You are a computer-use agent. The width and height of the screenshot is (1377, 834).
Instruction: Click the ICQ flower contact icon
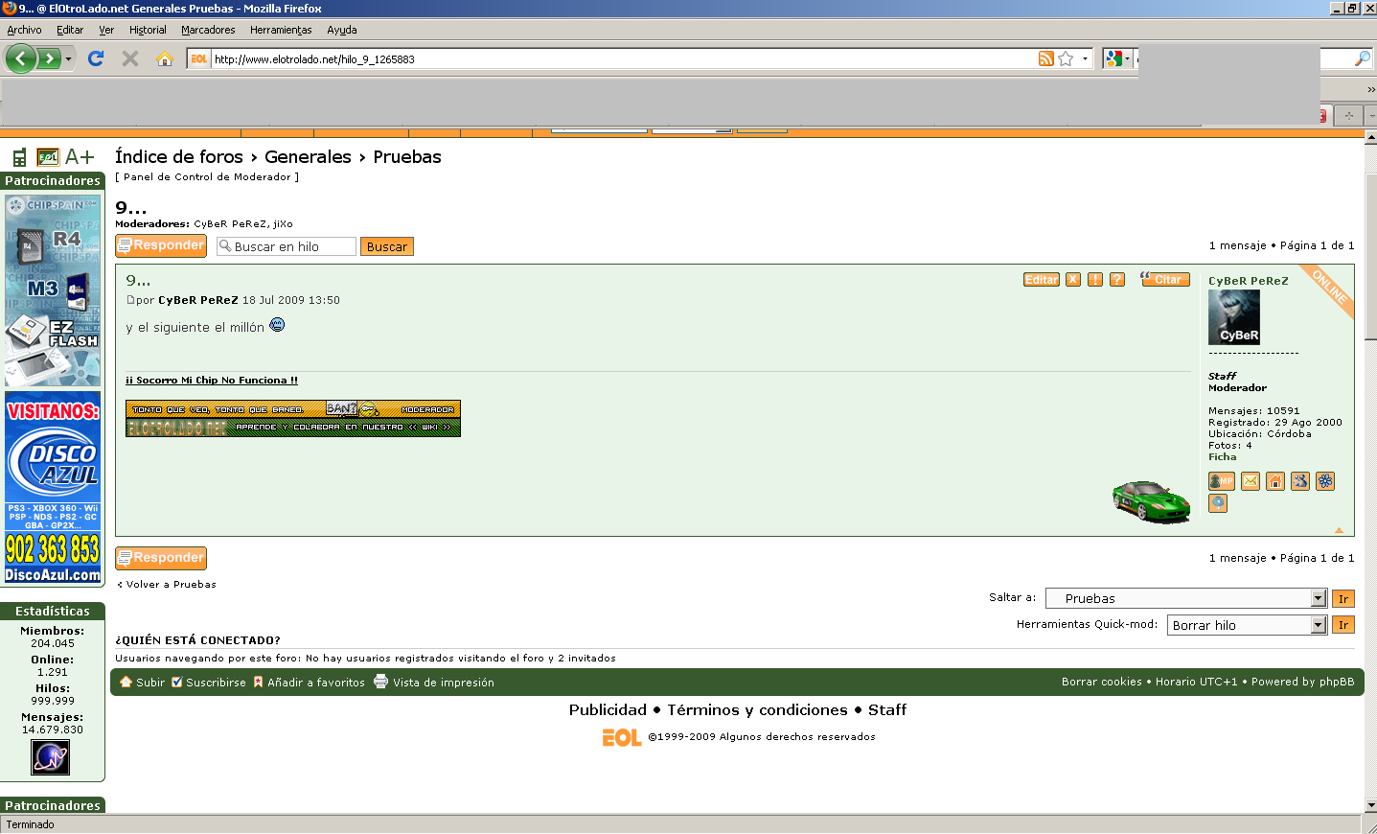[1325, 481]
